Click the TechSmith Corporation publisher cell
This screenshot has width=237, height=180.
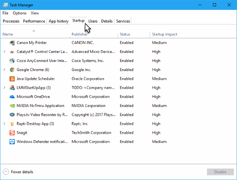tap(91, 133)
